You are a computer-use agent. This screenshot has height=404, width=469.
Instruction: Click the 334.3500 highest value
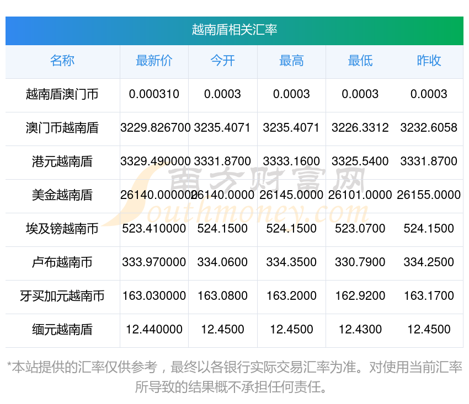(x=291, y=262)
